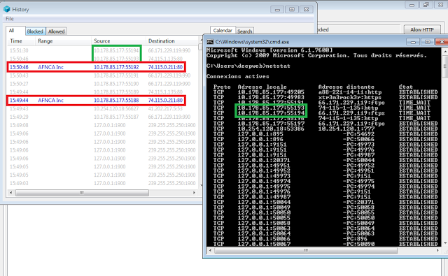Minimize the cmd.exe window
Screen dimensions: 448x276
(x=413, y=42)
